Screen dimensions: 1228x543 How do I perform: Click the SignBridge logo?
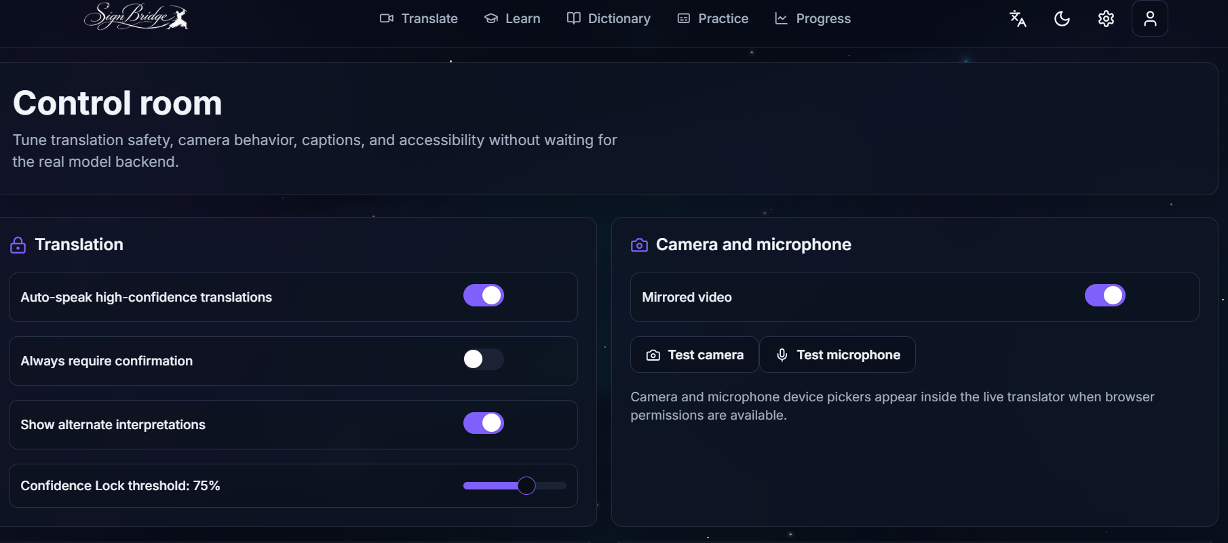[x=136, y=16]
